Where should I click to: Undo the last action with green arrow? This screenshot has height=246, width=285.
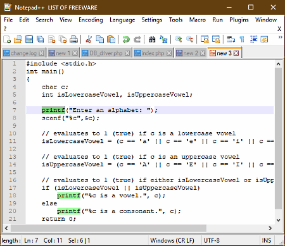click(x=126, y=39)
